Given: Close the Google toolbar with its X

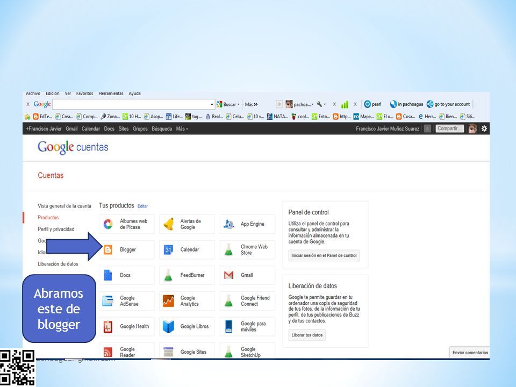Looking at the screenshot, I should (x=28, y=104).
